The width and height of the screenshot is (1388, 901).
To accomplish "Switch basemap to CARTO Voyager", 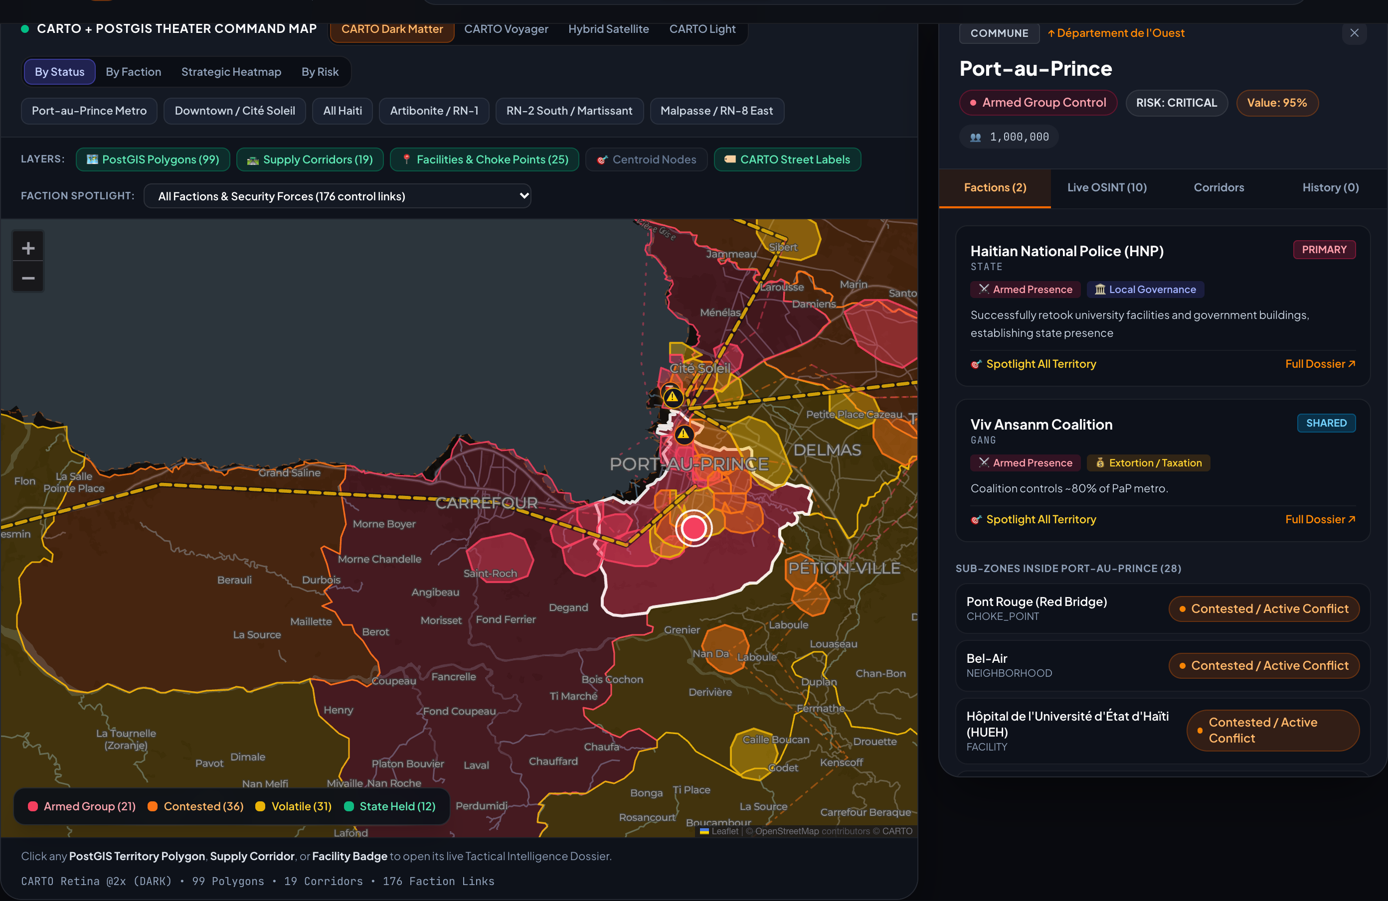I will 506,29.
